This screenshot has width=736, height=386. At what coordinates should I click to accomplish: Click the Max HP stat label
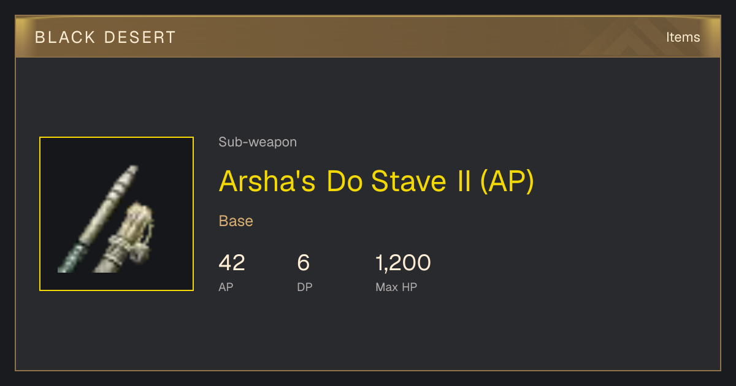[396, 287]
